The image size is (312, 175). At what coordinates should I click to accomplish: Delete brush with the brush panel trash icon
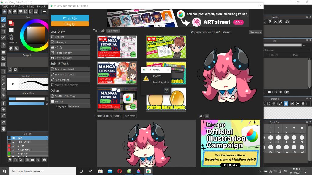tap(44, 160)
